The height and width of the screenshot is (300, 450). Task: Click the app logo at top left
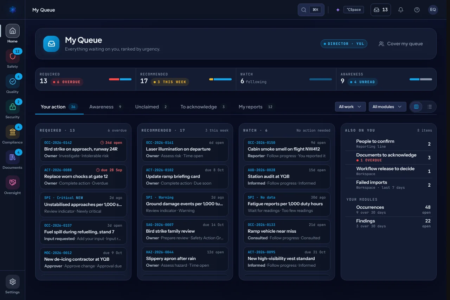13,10
